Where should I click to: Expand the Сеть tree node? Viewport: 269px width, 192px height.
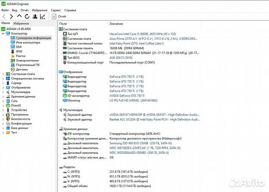pyautogui.click(x=3, y=101)
